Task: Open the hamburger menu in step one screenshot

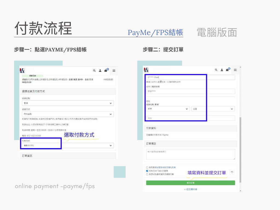Action: (114, 71)
